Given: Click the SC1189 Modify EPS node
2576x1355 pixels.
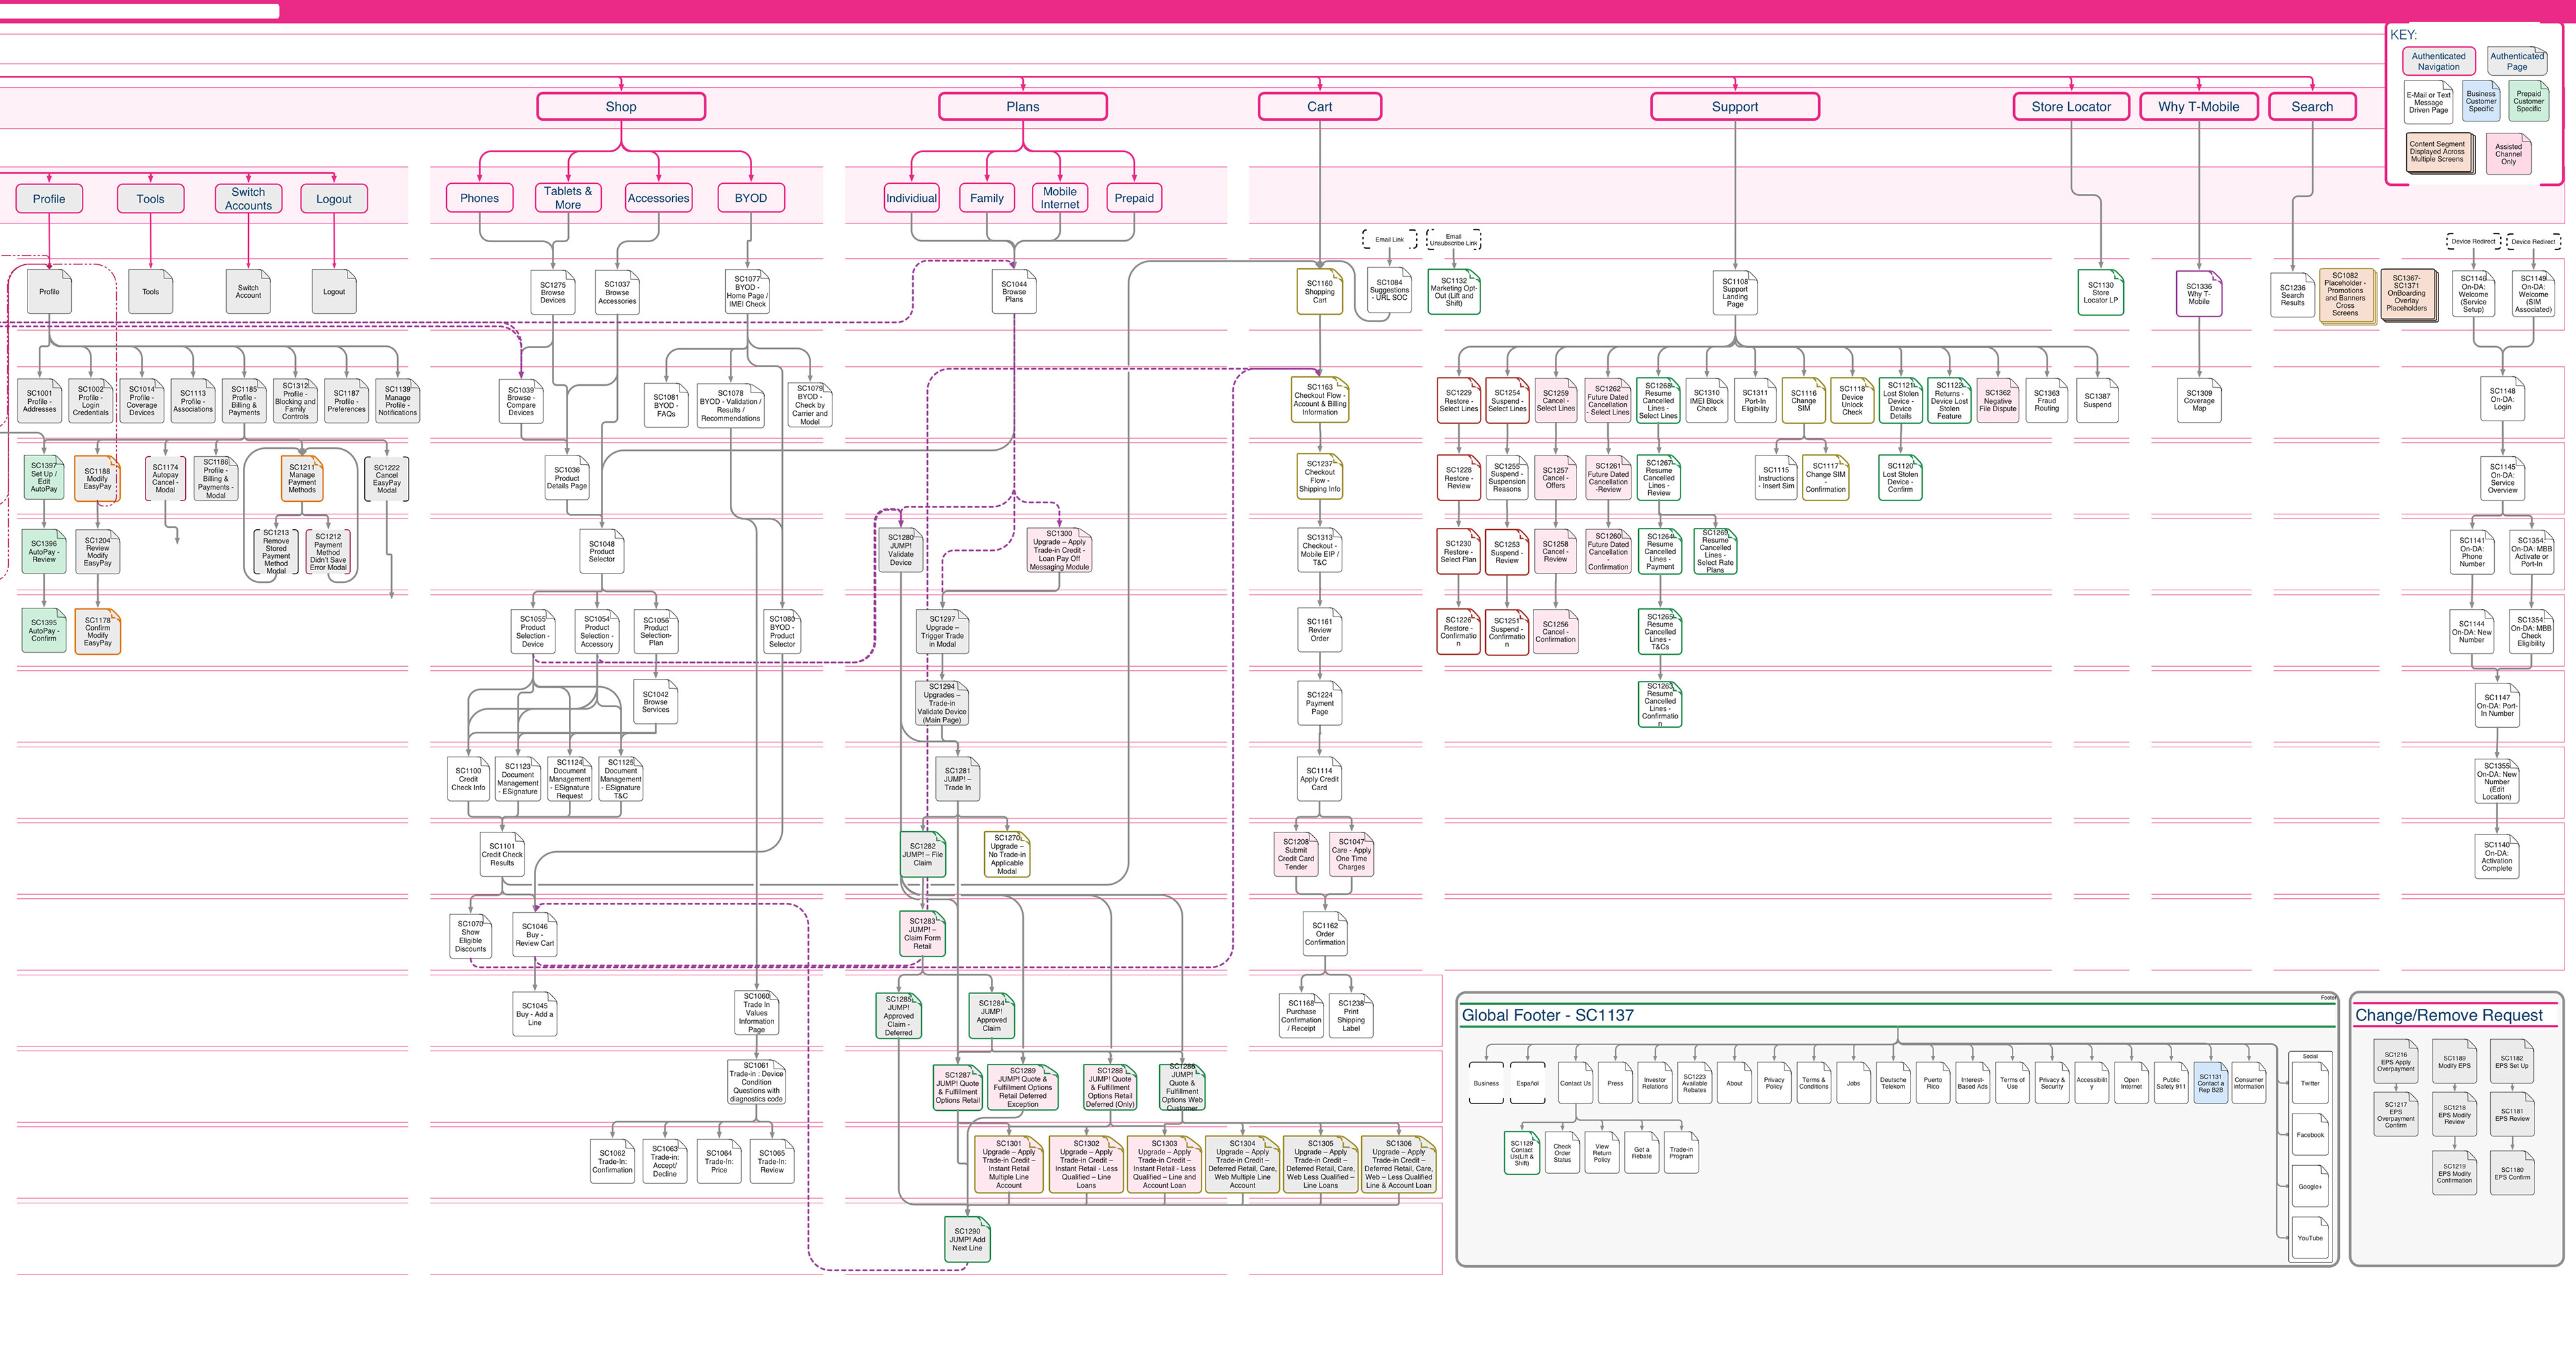Looking at the screenshot, I should tap(2454, 1062).
